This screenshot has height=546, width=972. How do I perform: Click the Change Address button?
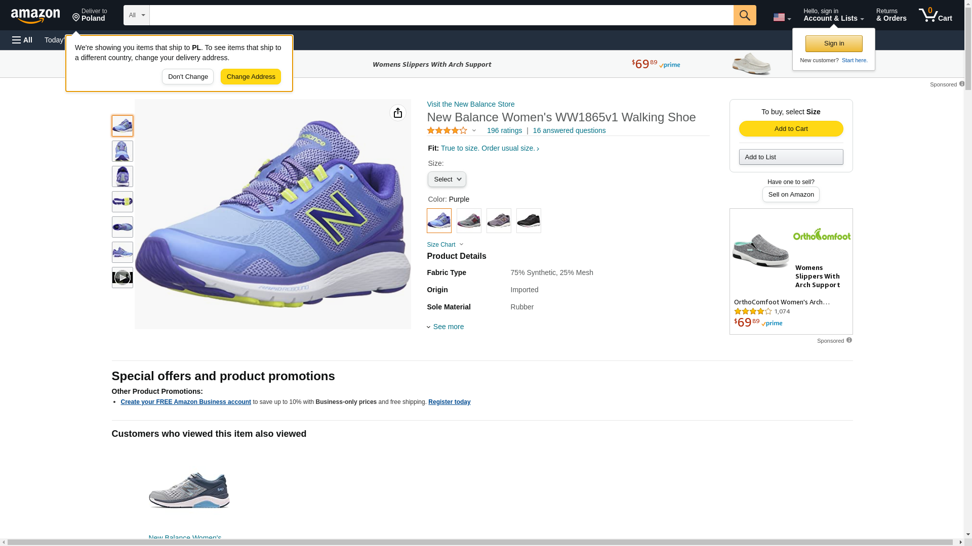[x=251, y=77]
